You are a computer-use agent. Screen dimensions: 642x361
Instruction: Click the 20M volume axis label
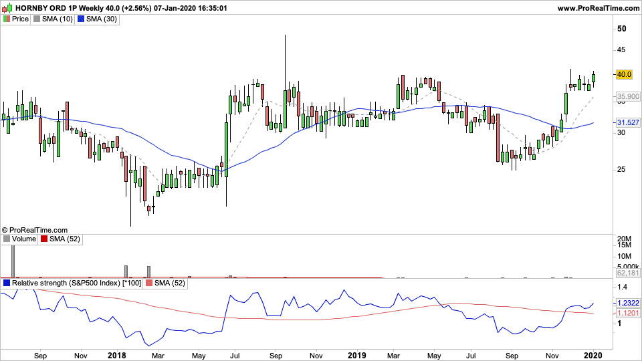625,239
